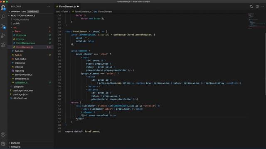Expand the public folder

pyautogui.click(x=17, y=24)
